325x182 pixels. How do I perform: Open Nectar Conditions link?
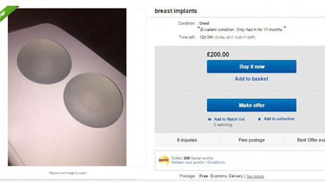[x=216, y=163]
